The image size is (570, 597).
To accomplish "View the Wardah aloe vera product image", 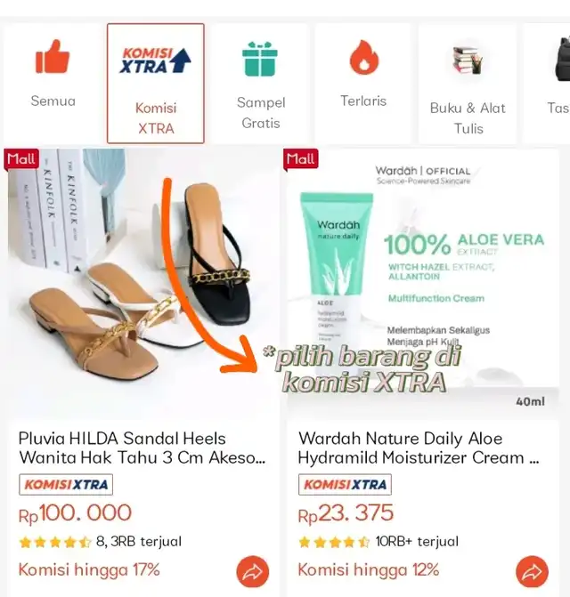I will click(423, 284).
